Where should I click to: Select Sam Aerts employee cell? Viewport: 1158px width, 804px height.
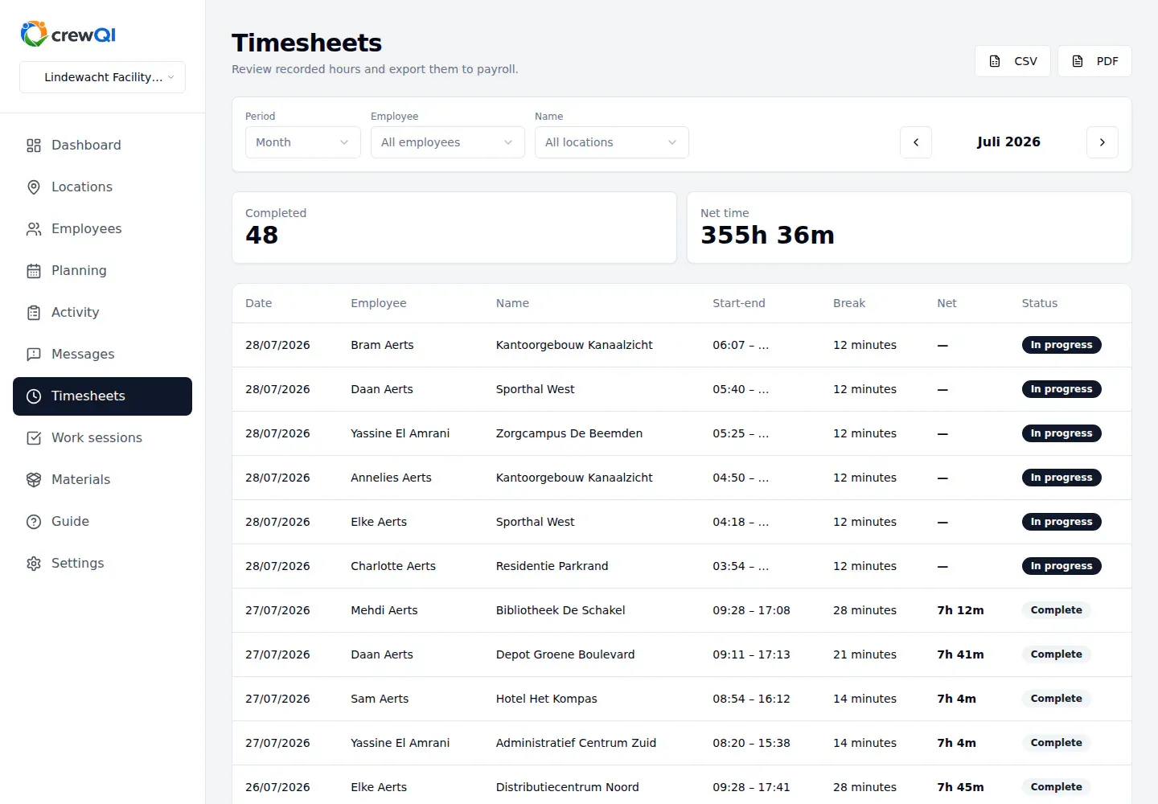point(380,699)
